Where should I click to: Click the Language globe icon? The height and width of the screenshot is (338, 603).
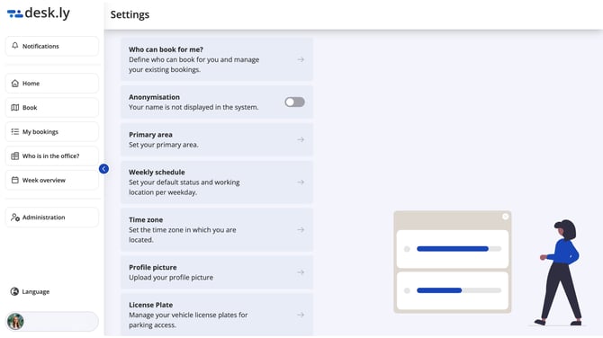pos(14,291)
